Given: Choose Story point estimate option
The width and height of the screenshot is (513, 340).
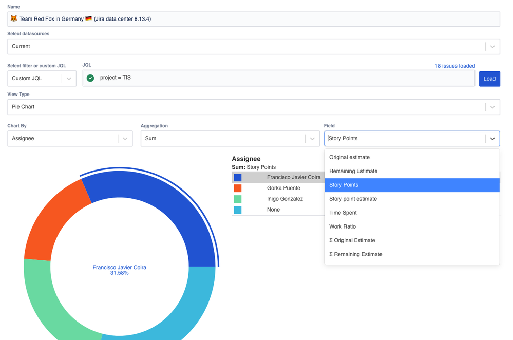Looking at the screenshot, I should click(x=412, y=199).
